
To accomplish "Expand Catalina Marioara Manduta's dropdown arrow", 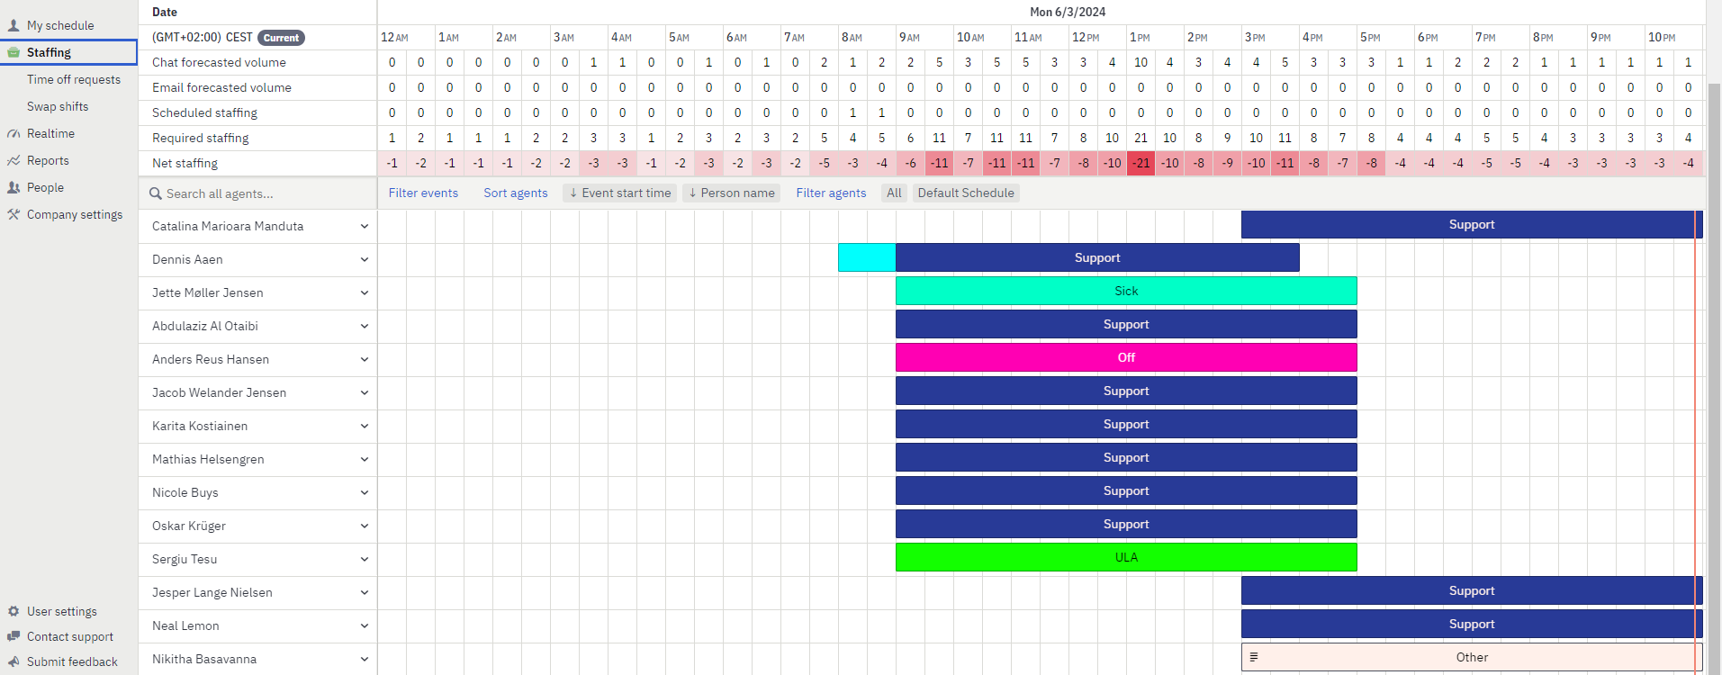I will coord(365,227).
